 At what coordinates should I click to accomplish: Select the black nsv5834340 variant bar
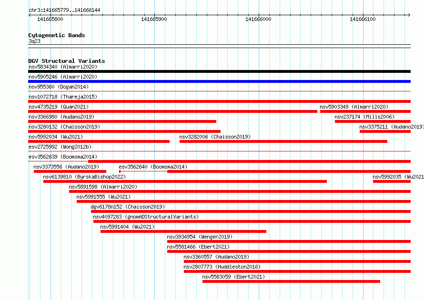(219, 71)
